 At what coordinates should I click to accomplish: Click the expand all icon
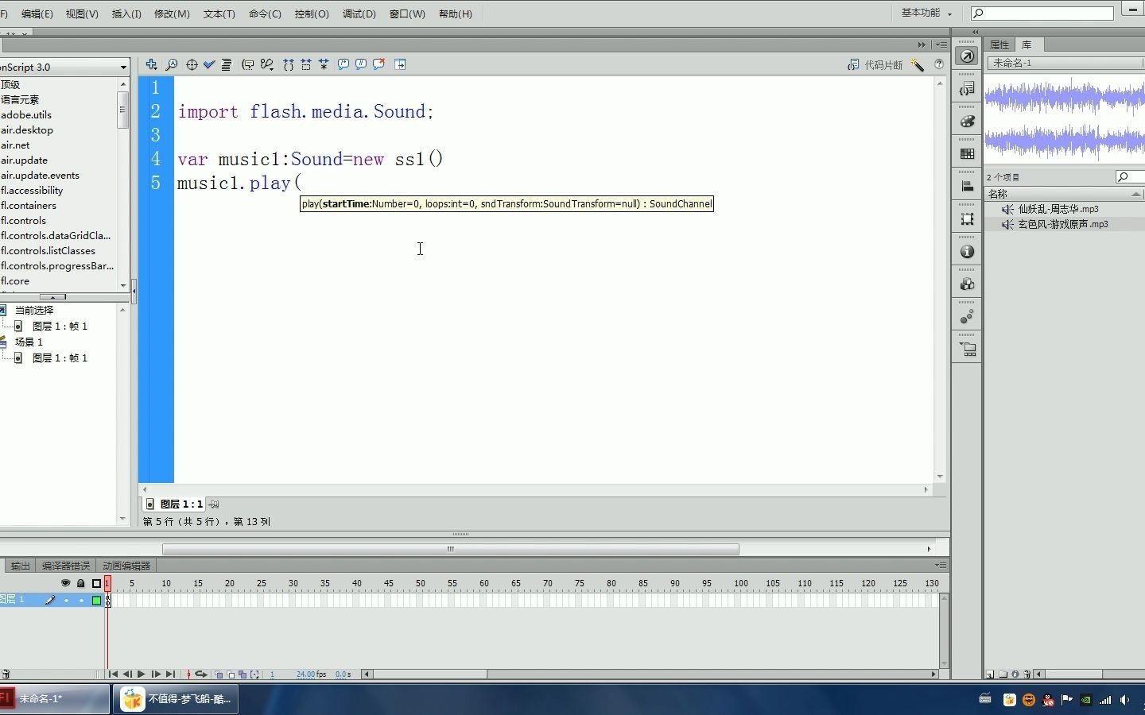pyautogui.click(x=324, y=64)
